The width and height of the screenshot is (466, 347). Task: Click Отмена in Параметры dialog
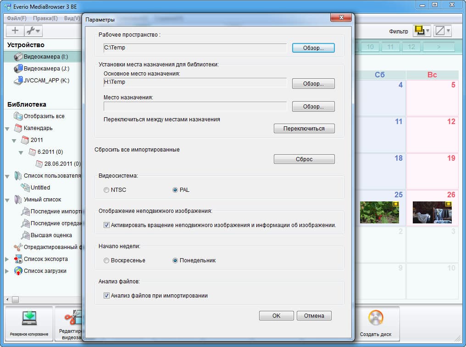pos(314,315)
